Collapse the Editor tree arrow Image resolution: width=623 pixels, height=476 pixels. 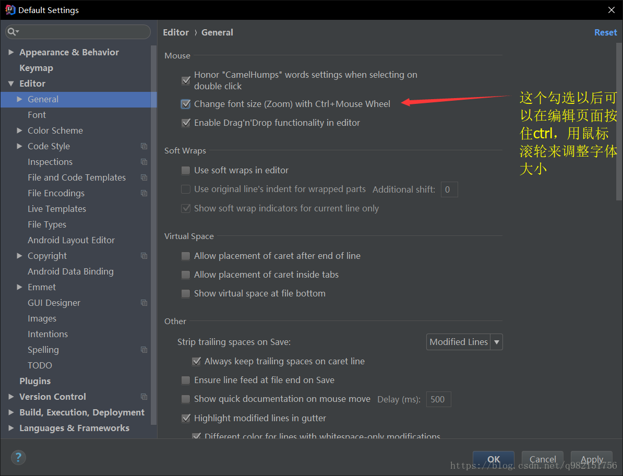(x=11, y=84)
